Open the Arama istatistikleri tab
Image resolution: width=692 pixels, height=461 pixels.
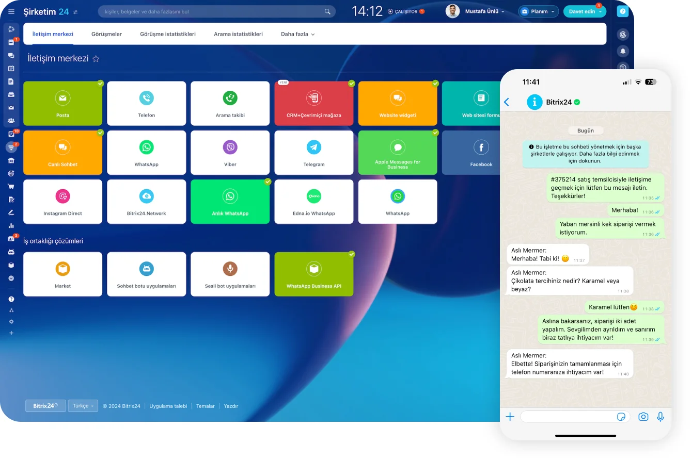pos(238,34)
